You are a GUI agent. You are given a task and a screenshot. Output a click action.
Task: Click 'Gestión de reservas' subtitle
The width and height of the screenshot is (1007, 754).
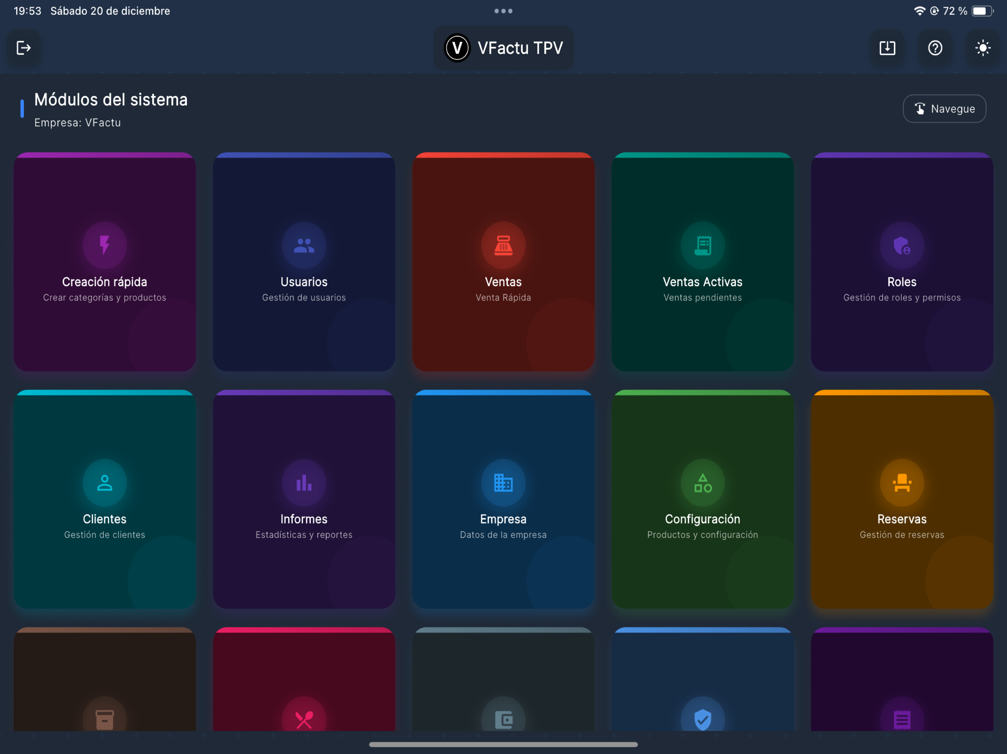point(902,535)
